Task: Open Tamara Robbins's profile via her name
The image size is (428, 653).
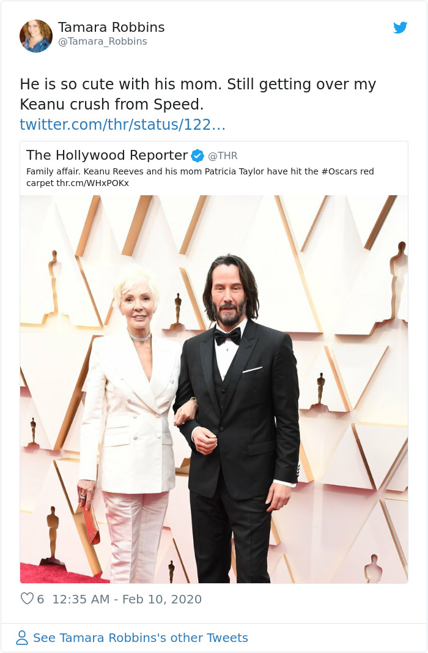Action: pos(111,27)
